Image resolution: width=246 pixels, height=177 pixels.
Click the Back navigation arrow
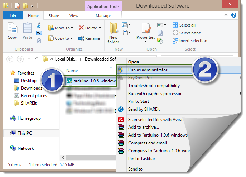pyautogui.click(x=10, y=59)
